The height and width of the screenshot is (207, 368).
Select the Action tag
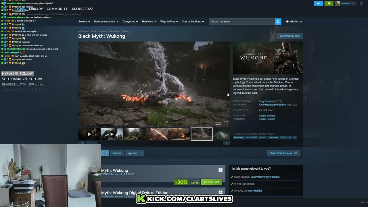263,137
